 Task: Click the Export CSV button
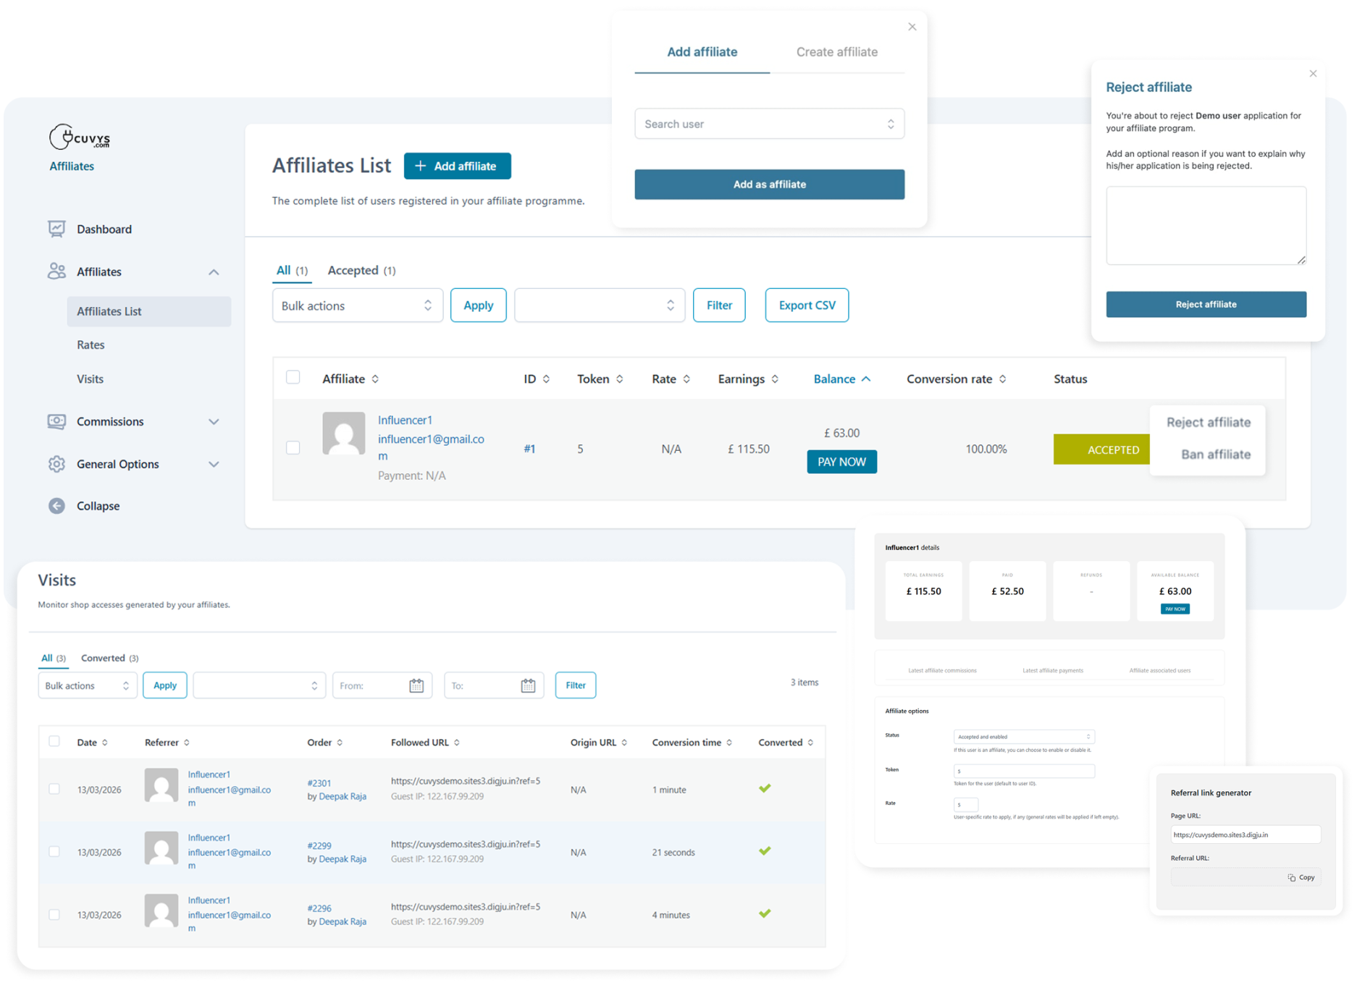coord(807,305)
